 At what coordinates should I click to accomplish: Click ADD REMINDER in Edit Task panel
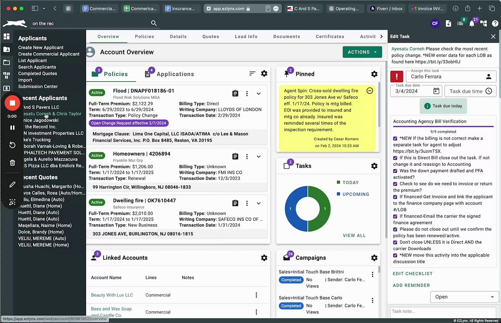click(x=411, y=285)
